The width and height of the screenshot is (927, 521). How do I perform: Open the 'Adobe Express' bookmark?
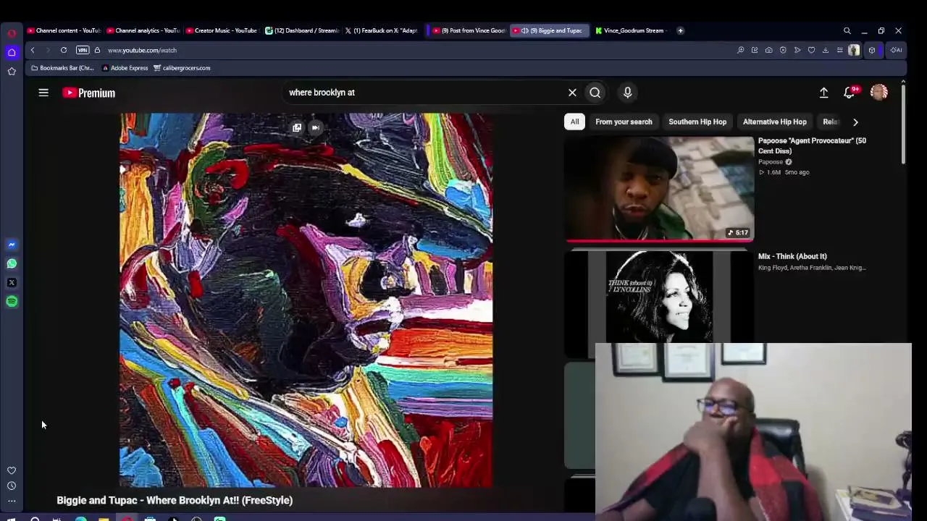(125, 68)
